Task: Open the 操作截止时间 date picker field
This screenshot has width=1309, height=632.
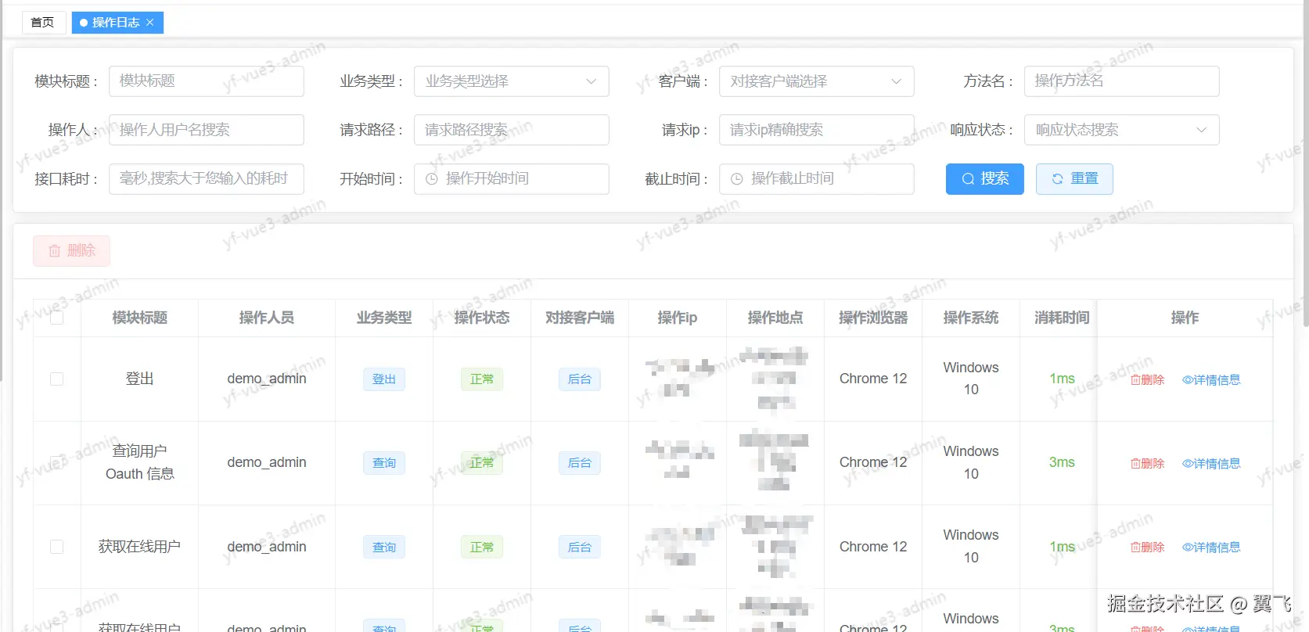Action: pyautogui.click(x=816, y=179)
